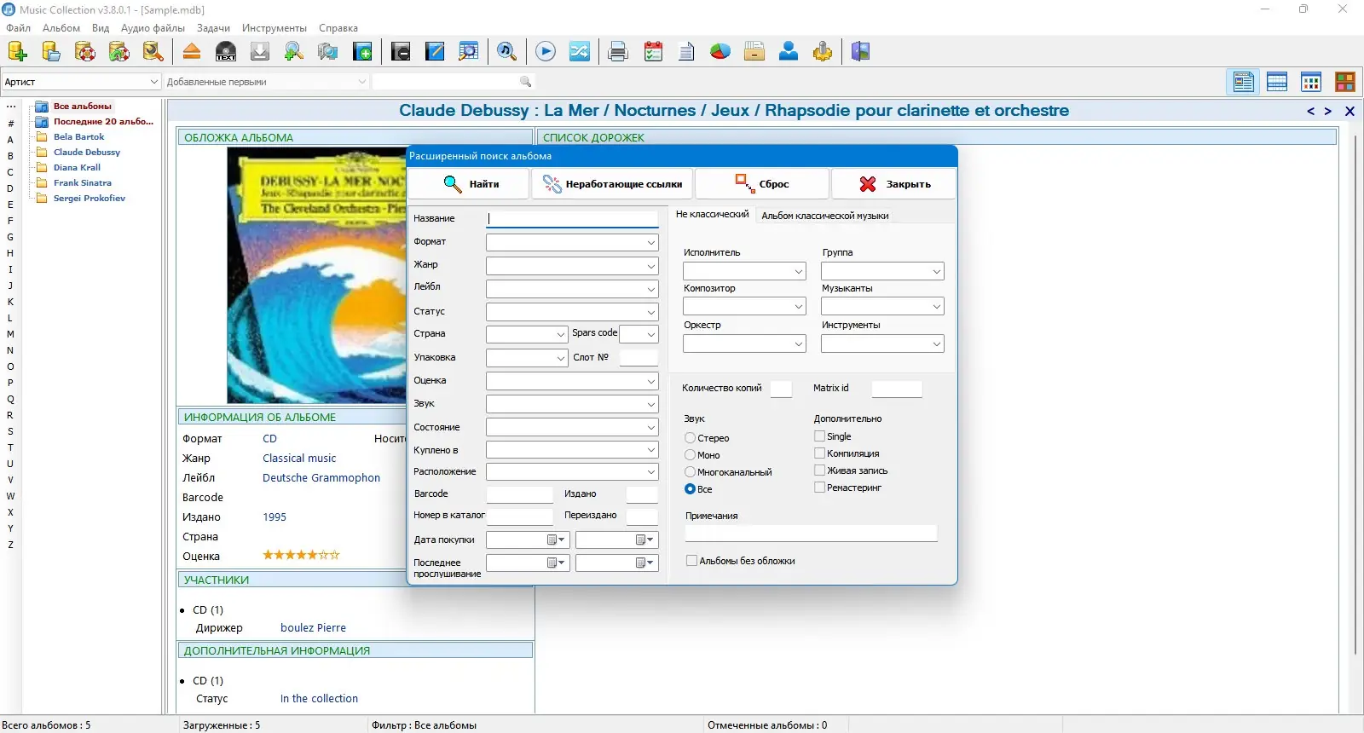Jump to letter M in alphabet index

10,334
